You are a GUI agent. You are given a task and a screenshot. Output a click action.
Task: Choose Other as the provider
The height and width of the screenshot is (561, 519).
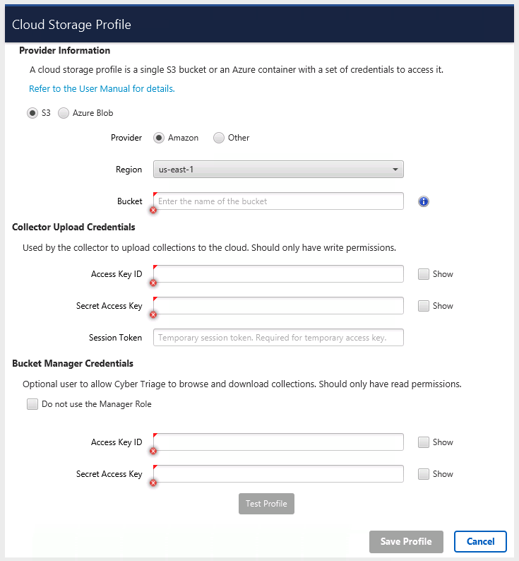(219, 138)
